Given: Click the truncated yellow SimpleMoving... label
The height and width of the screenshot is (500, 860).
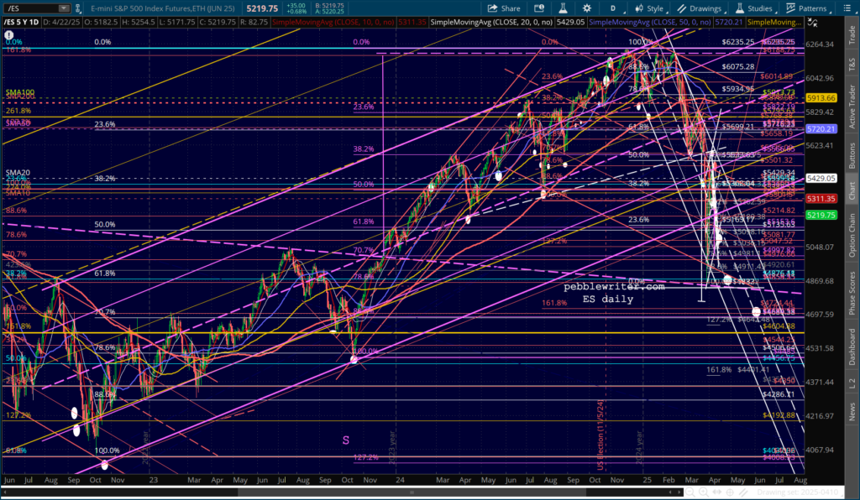Looking at the screenshot, I should 773,22.
